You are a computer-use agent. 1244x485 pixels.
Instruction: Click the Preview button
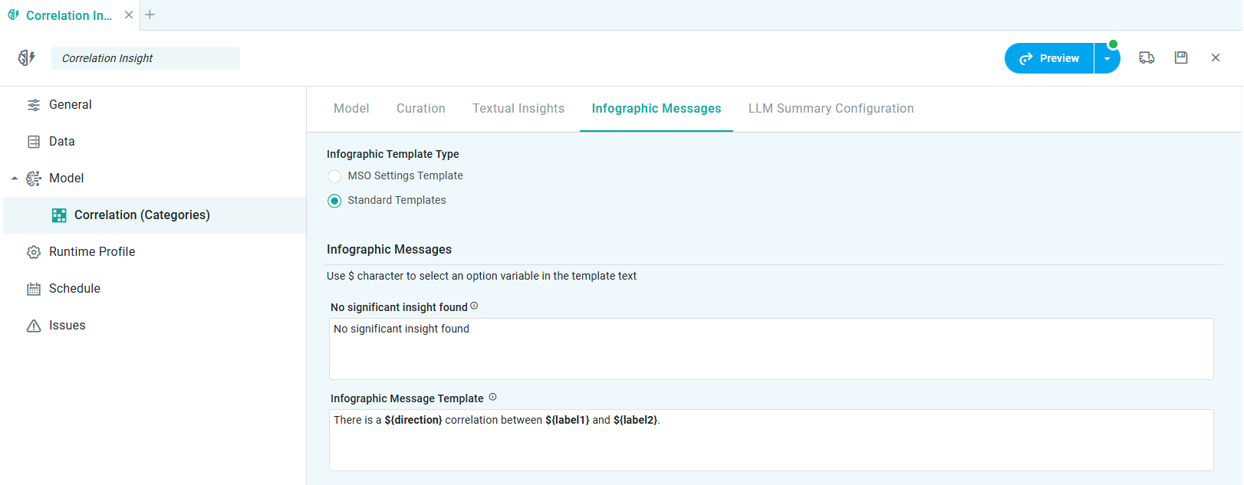click(x=1049, y=59)
